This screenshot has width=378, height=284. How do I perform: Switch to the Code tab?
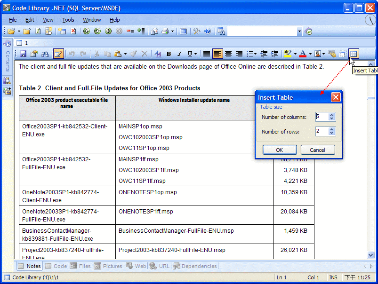click(x=56, y=266)
